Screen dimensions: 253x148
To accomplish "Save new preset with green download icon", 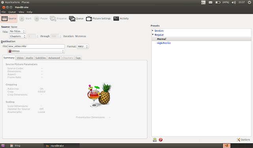I will point(155,140).
